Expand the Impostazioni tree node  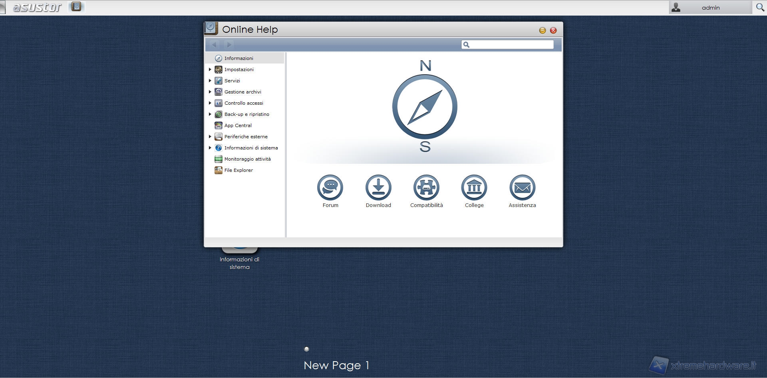[x=210, y=70]
